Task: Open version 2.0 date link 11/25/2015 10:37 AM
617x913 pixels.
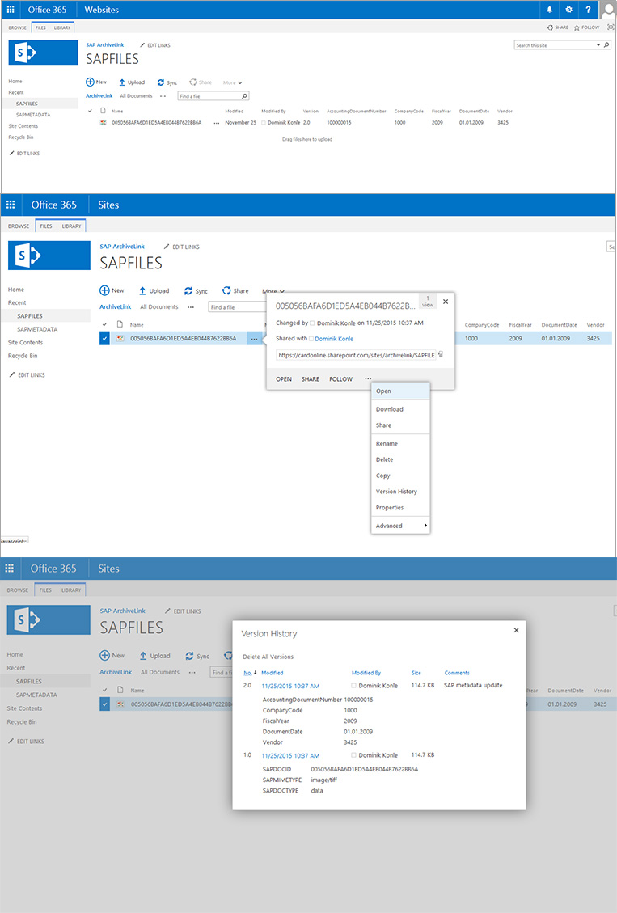Action: click(x=290, y=686)
